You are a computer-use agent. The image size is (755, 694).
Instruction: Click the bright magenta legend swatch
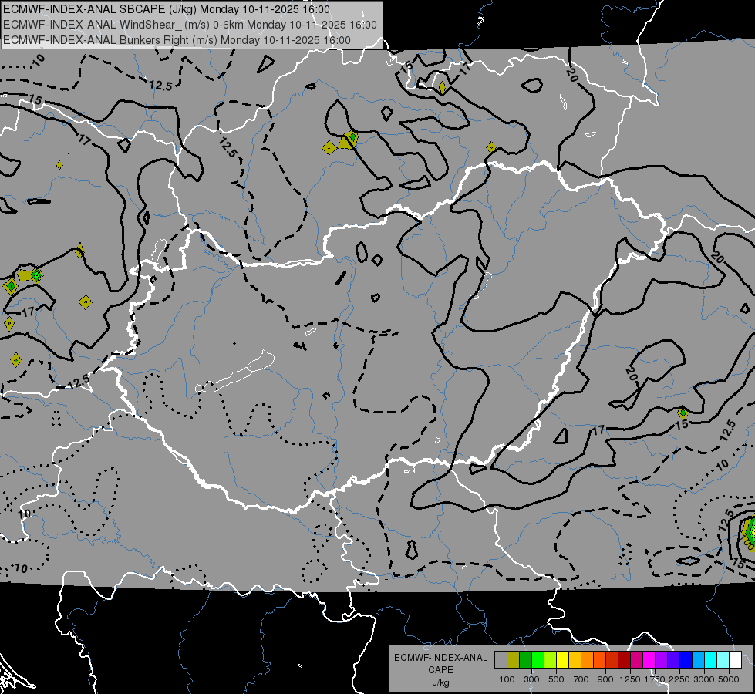pos(649,659)
